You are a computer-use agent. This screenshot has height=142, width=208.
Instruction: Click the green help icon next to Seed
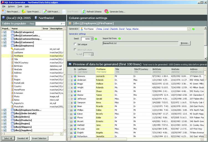pos(96,39)
